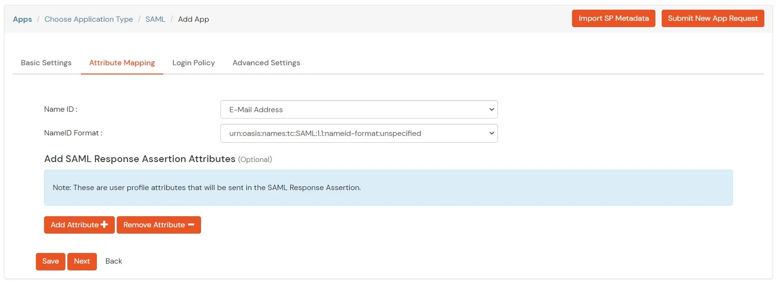Click the Add SAML Response Assertion Attributes heading
This screenshot has height=282, width=776.
pyautogui.click(x=140, y=159)
